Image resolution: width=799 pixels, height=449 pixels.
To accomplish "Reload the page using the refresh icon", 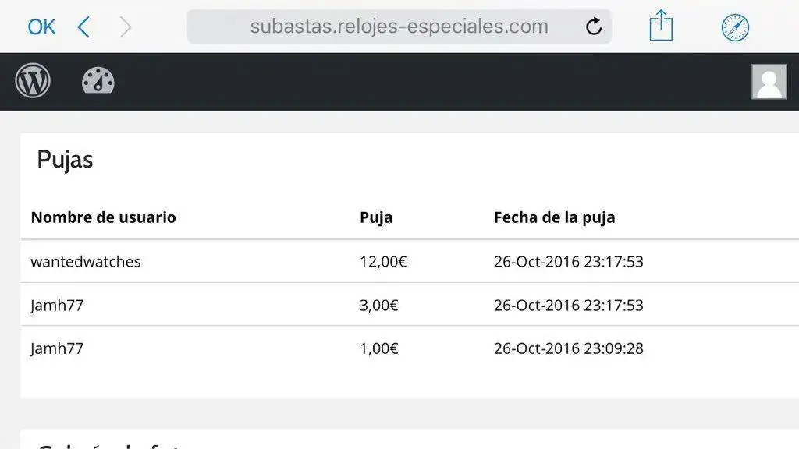I will click(x=594, y=27).
